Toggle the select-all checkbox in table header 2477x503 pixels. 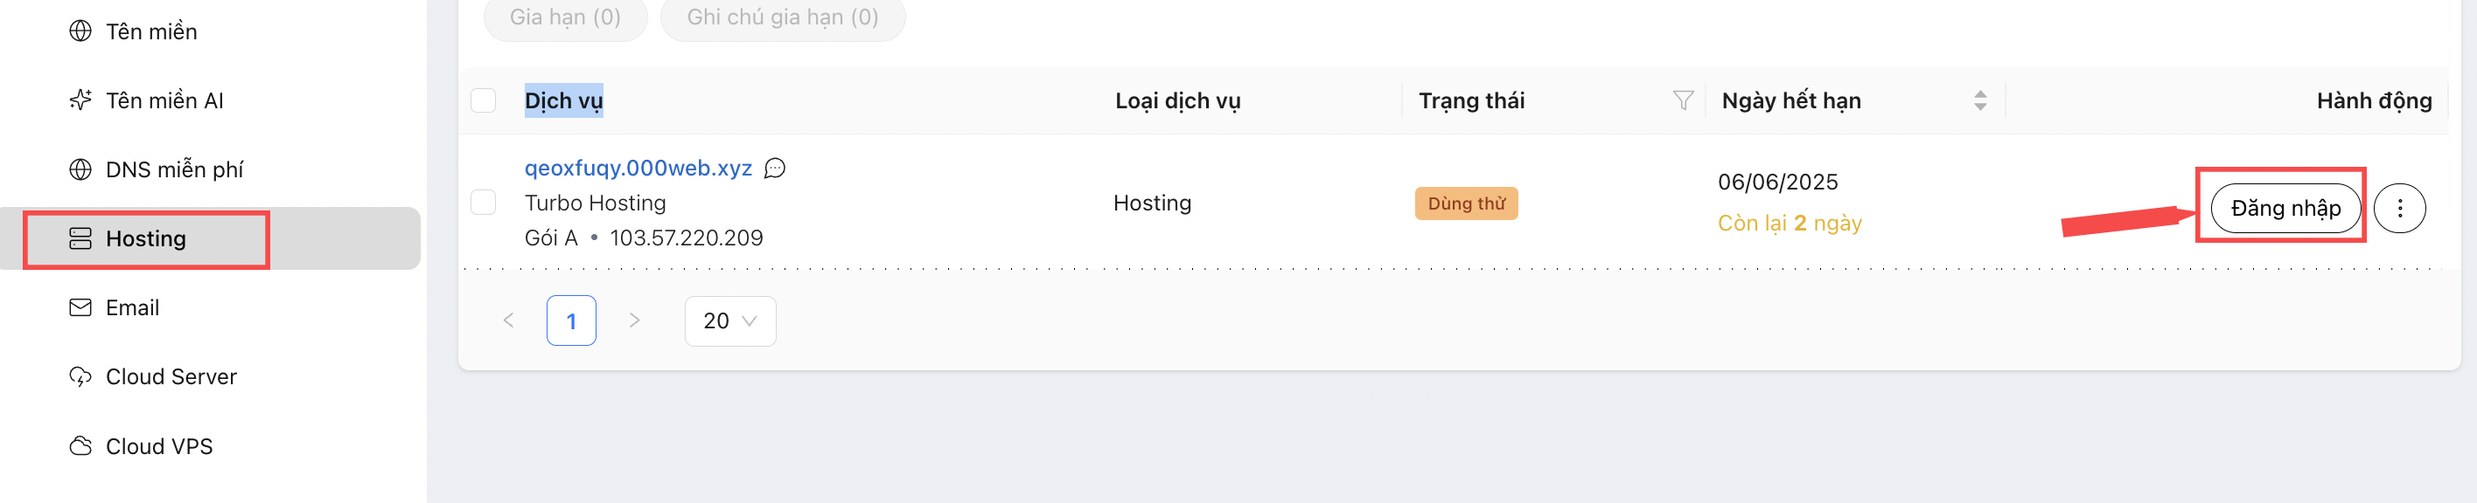(484, 100)
